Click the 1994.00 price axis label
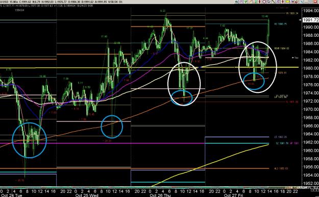This screenshot has width=319, height=197. pyautogui.click(x=311, y=11)
